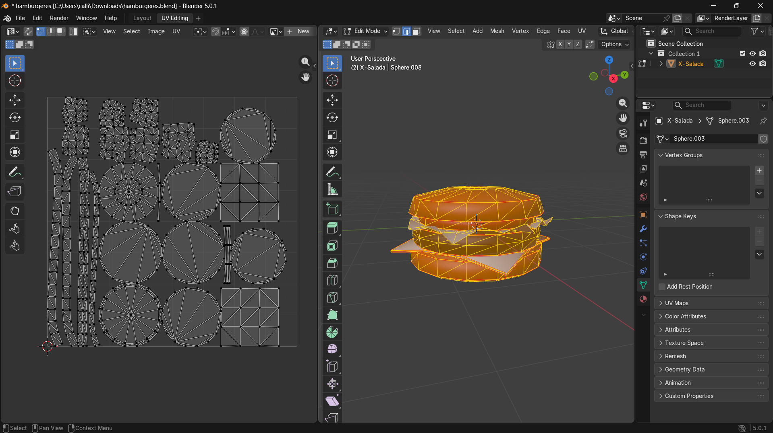Select the Loop Cut tool
This screenshot has width=773, height=433.
click(x=332, y=280)
